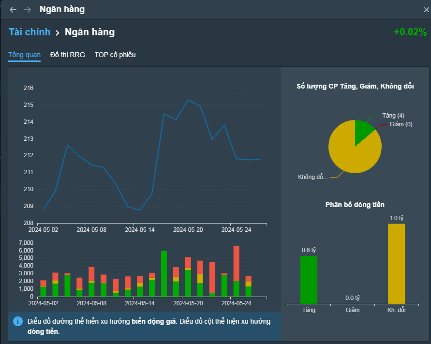
Task: Click the tallest all-green volume bar
Action: point(164,273)
